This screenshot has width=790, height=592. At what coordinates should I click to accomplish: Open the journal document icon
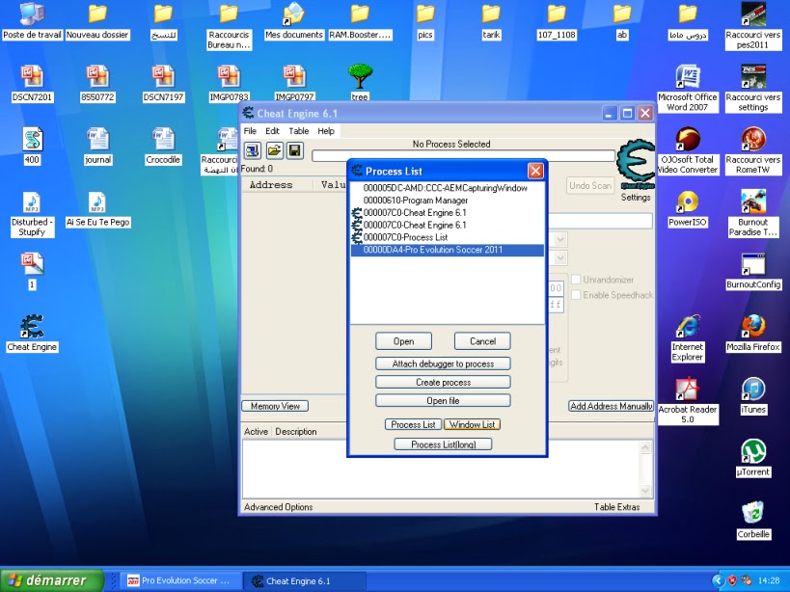[x=97, y=146]
